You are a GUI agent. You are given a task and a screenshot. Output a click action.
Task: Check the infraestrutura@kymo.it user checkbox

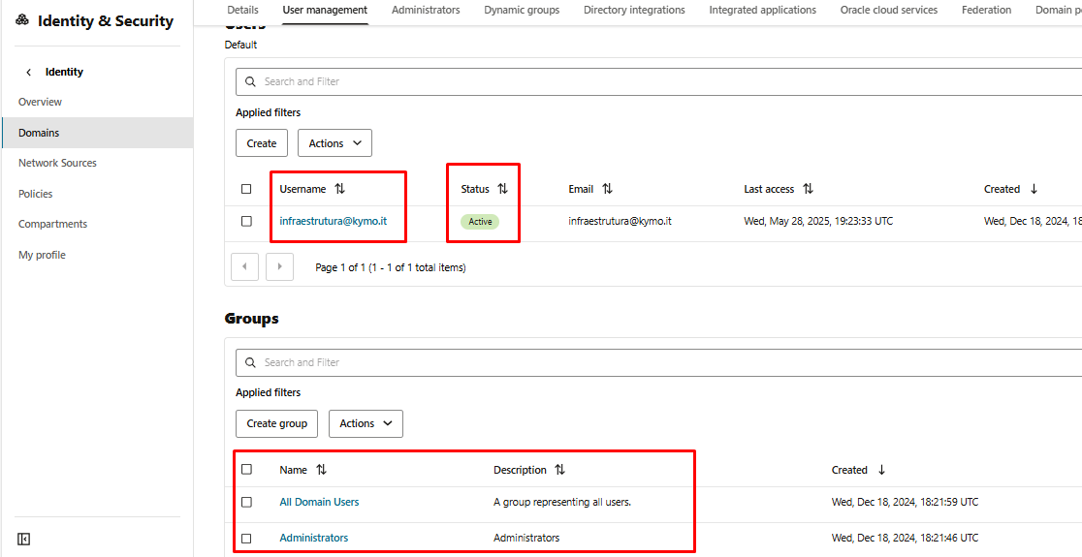pos(246,221)
